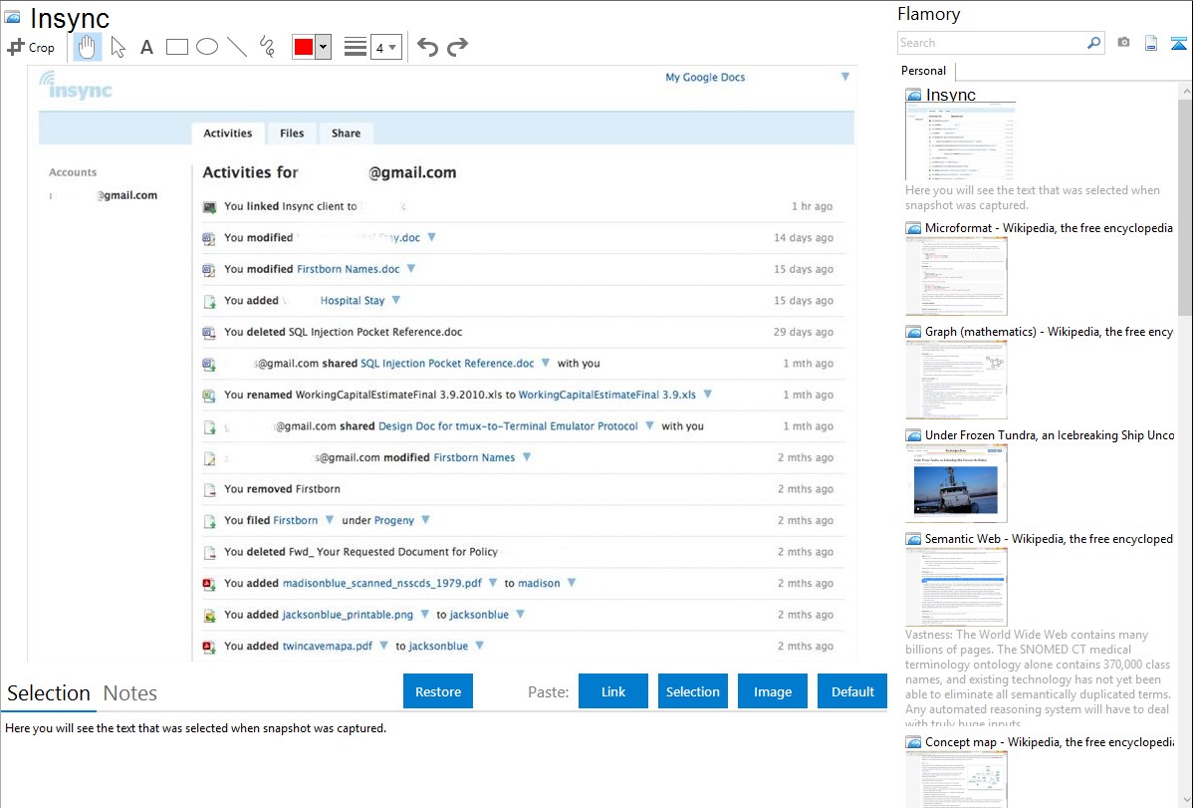Open the Firstborn Names.doc link
Screen dimensions: 1193x808
pyautogui.click(x=348, y=269)
